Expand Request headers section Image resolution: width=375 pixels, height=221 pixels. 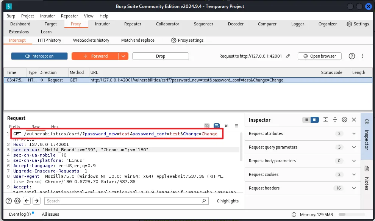354,188
